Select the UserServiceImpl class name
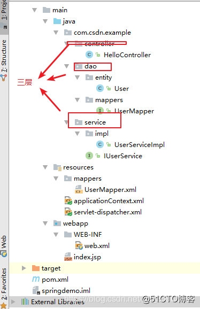The image size is (200, 309). (x=140, y=145)
